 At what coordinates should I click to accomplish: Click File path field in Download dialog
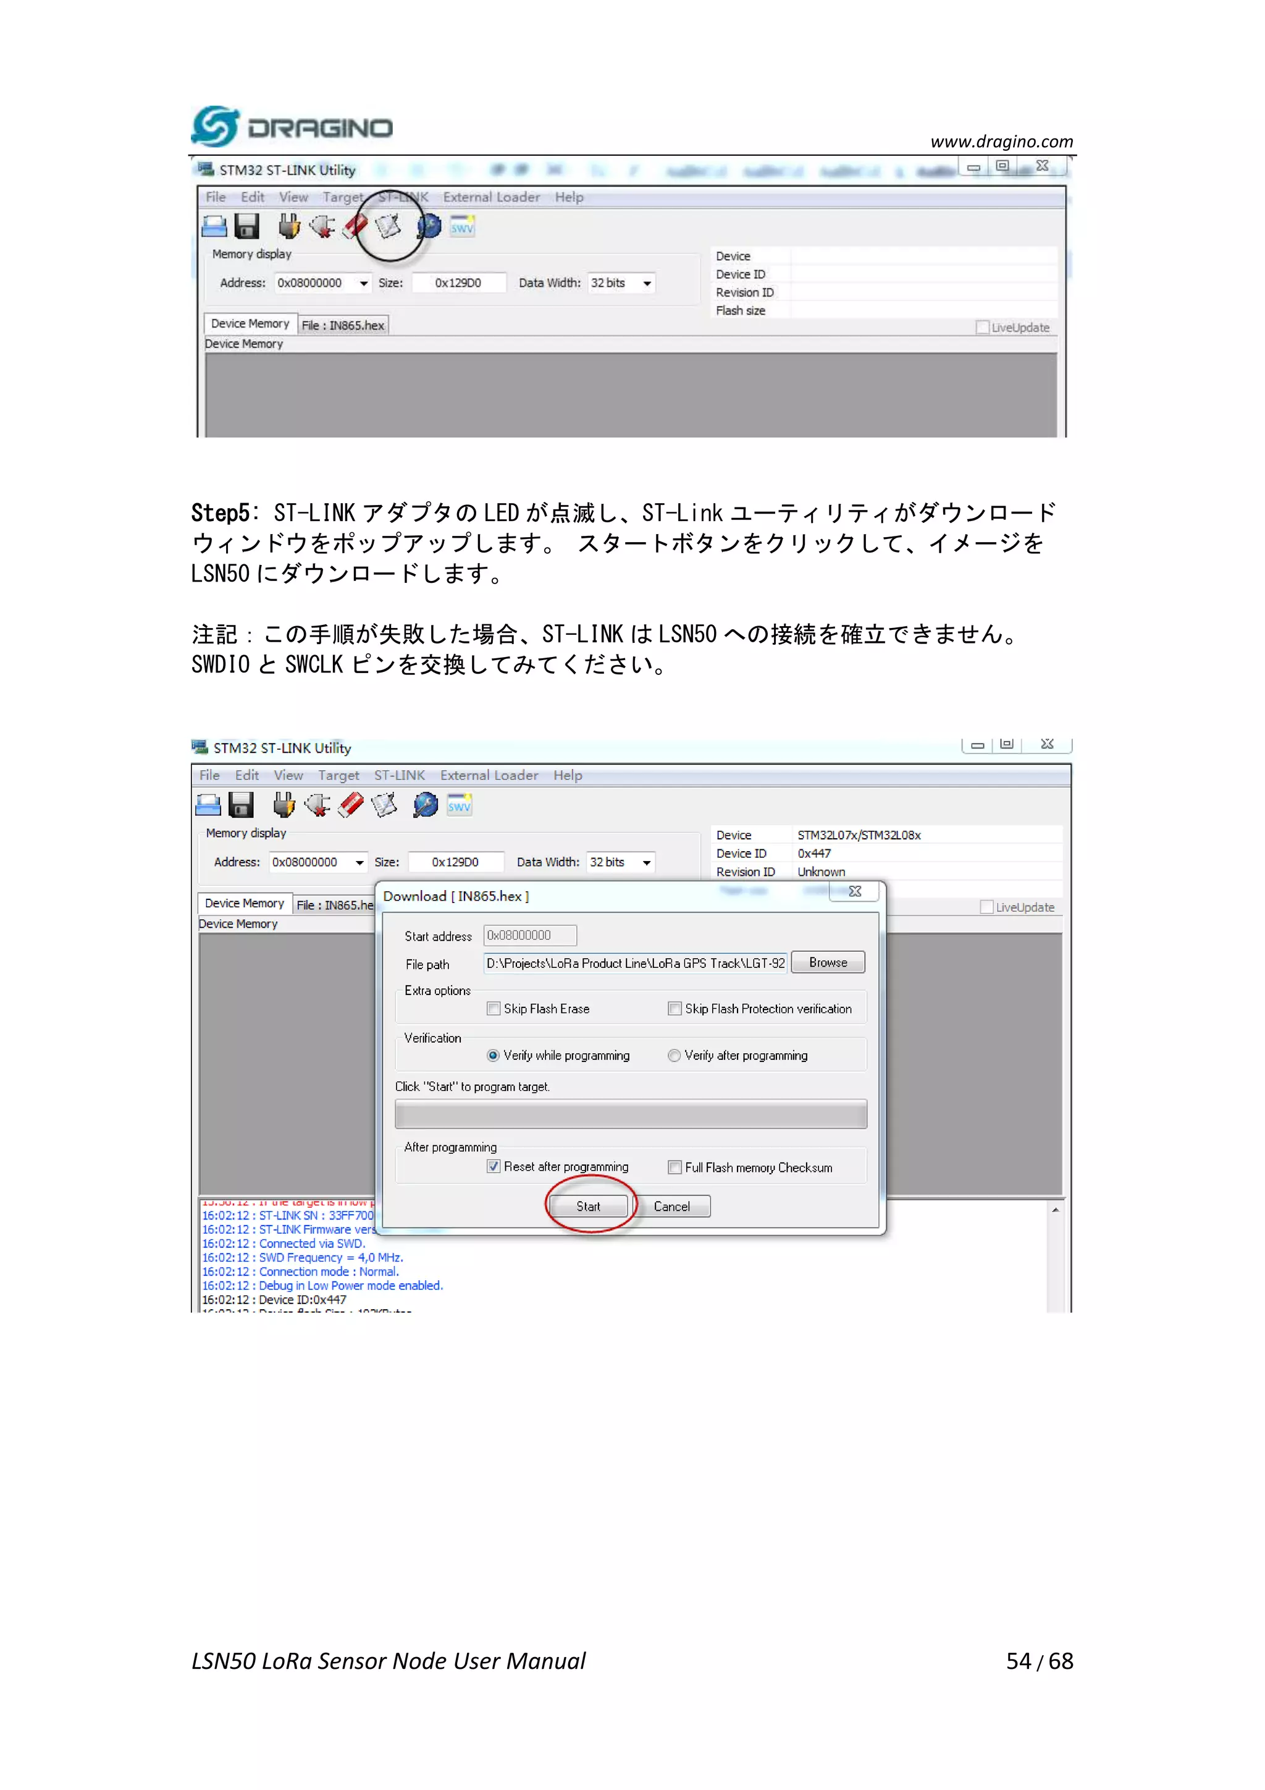636,964
